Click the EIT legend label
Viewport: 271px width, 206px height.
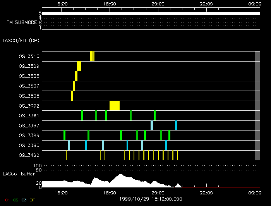tap(33, 200)
